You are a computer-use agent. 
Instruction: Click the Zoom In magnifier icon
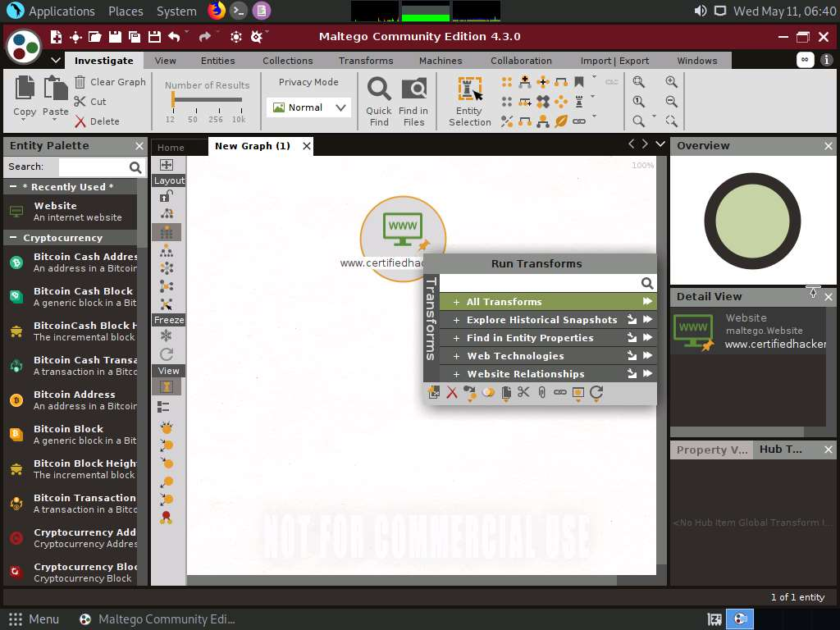[x=671, y=82]
